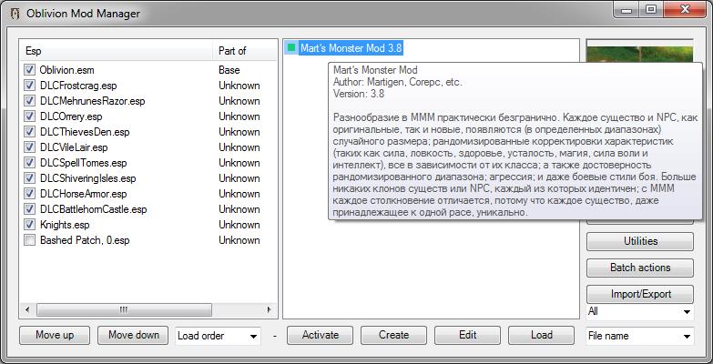This screenshot has width=713, height=364.
Task: Uncheck the Oblivion.esm checkbox
Action: coord(30,70)
